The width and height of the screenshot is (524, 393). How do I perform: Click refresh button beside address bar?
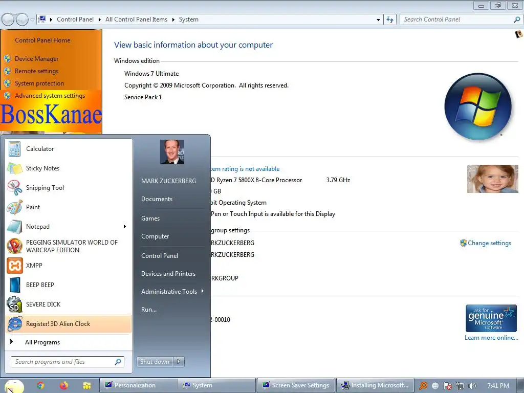[390, 20]
